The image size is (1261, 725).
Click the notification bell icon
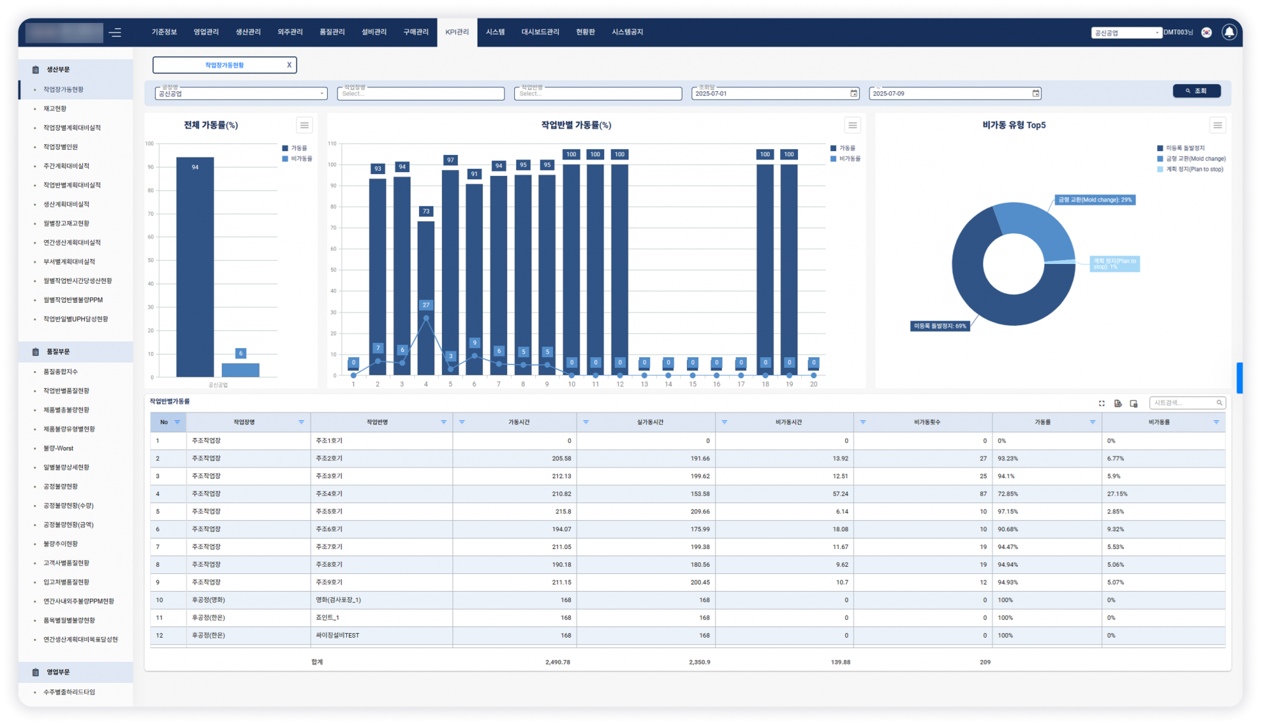[1229, 32]
